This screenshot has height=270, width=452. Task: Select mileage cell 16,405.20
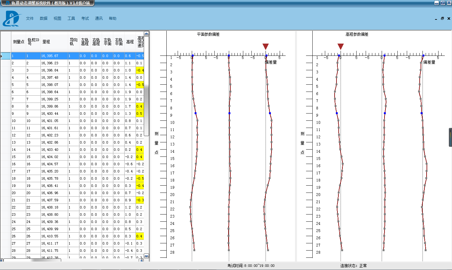click(54, 171)
